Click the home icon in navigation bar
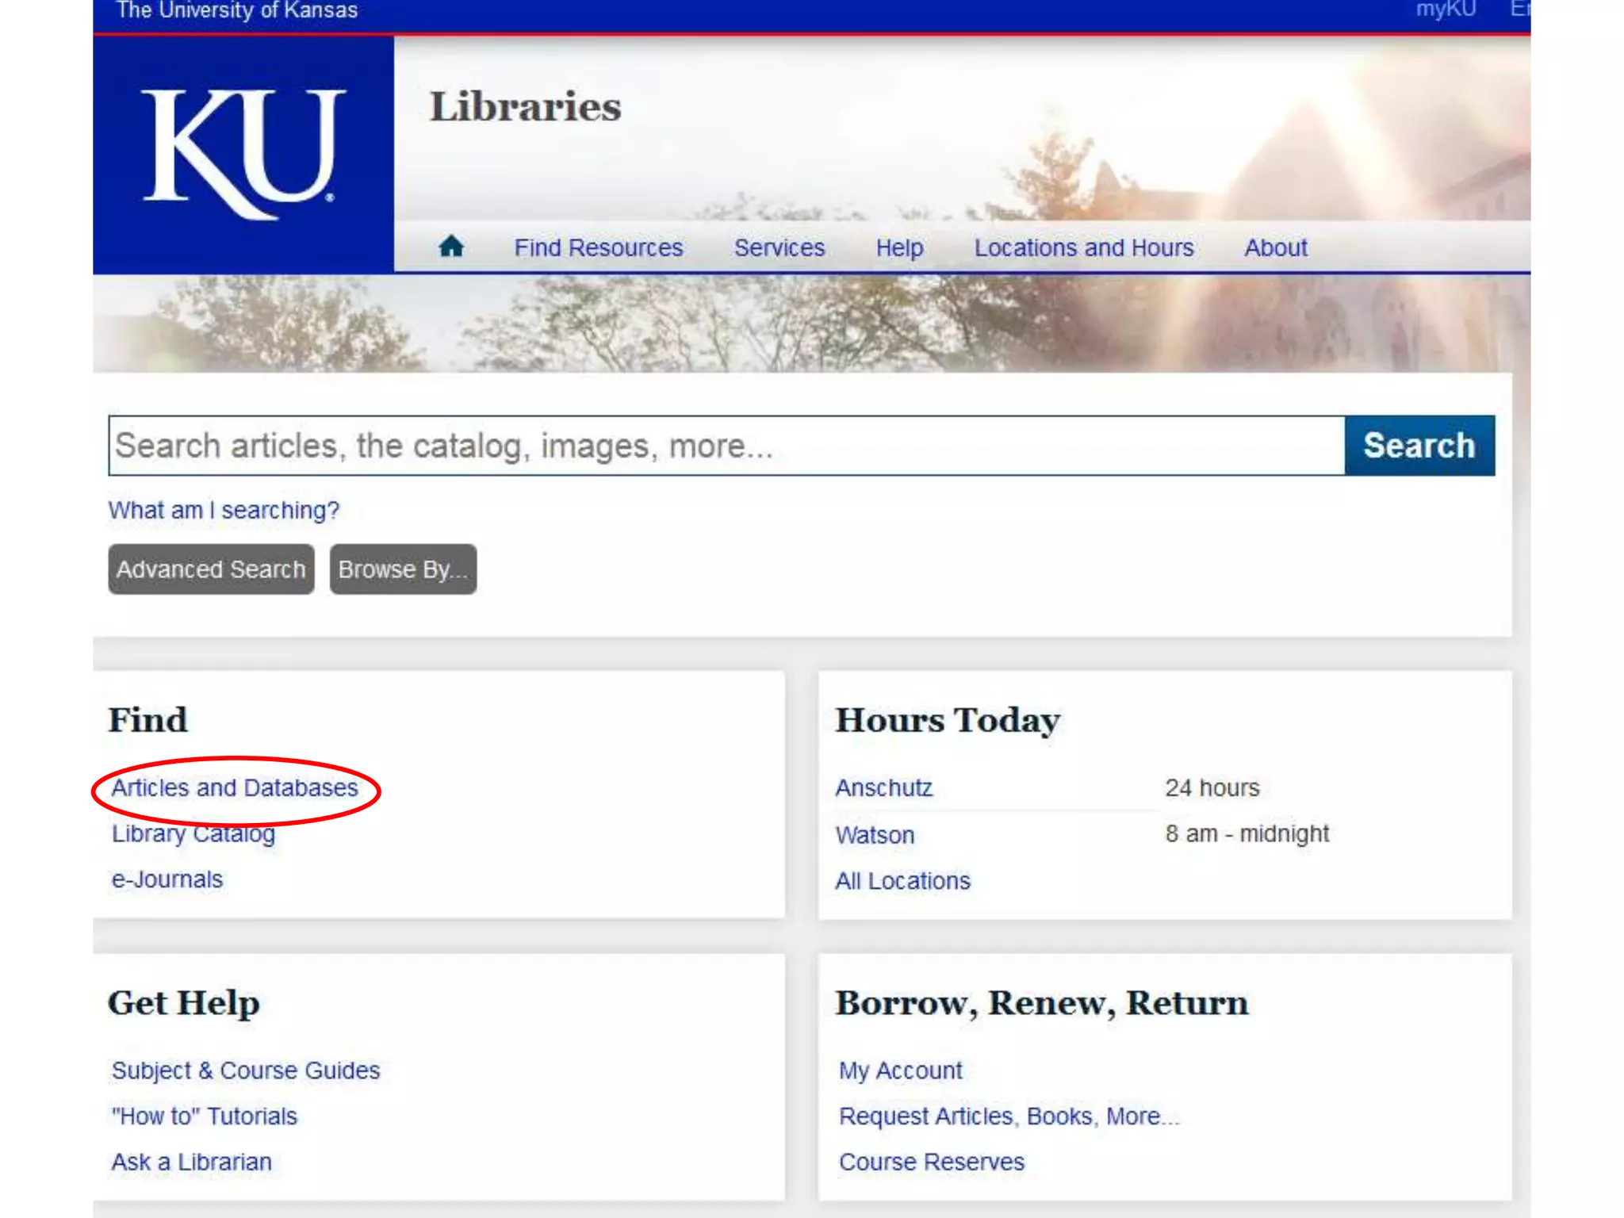Image resolution: width=1624 pixels, height=1218 pixels. pos(450,247)
